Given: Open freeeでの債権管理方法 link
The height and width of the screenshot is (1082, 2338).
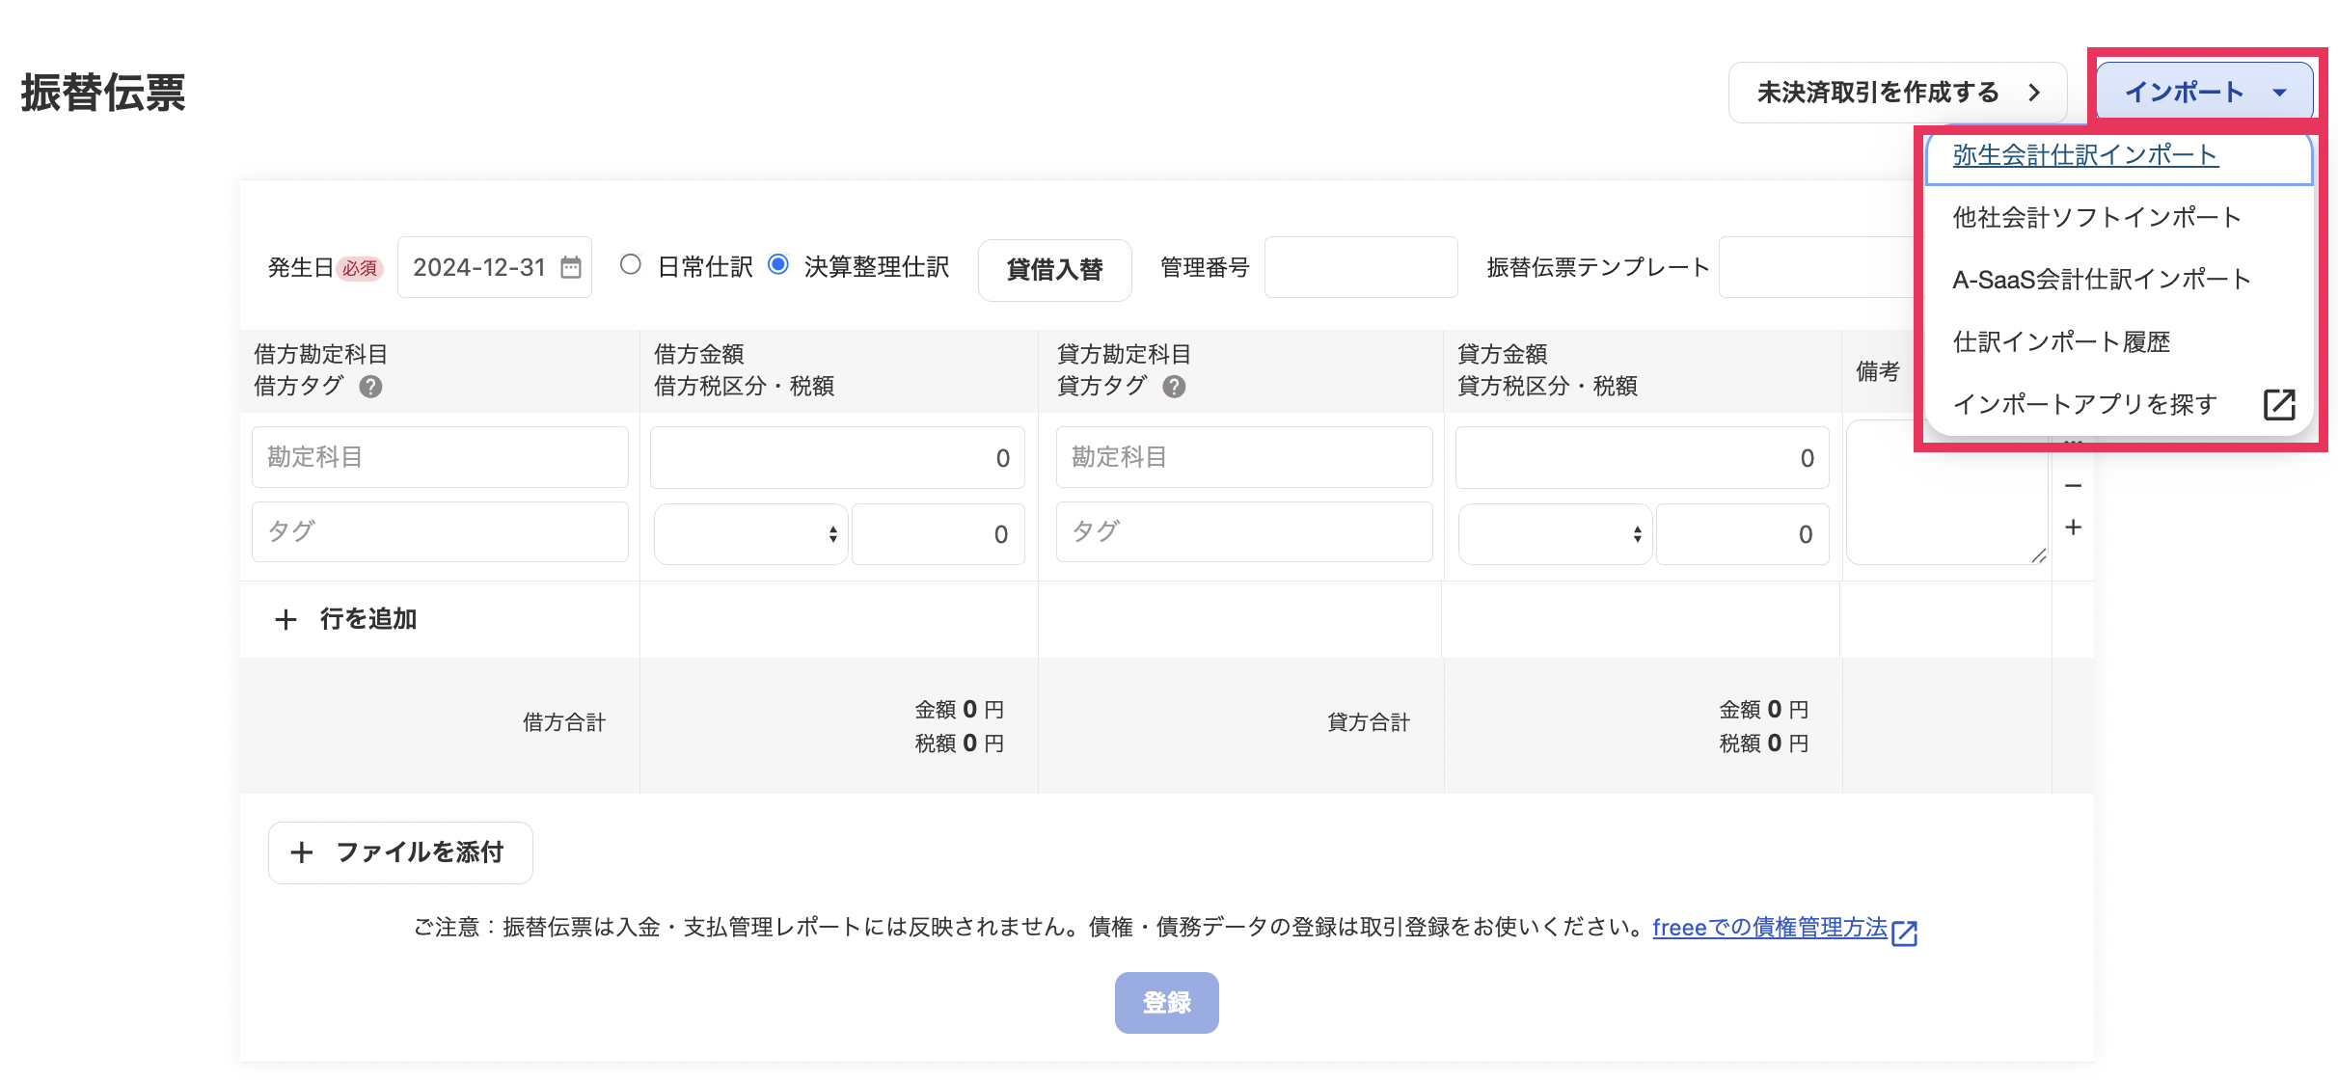Looking at the screenshot, I should (1770, 928).
